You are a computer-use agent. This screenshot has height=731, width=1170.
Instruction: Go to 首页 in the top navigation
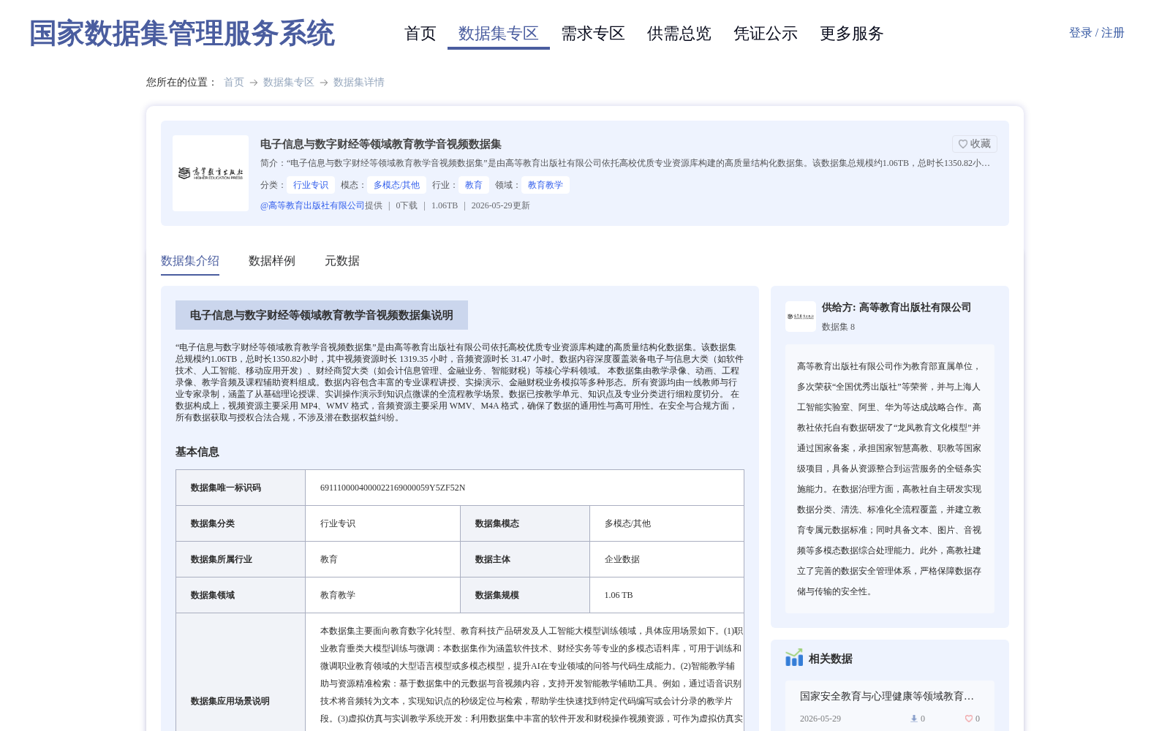pos(420,34)
